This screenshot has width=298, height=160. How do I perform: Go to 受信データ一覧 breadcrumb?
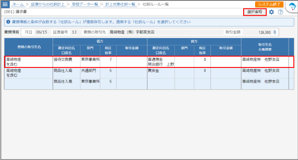85,4
